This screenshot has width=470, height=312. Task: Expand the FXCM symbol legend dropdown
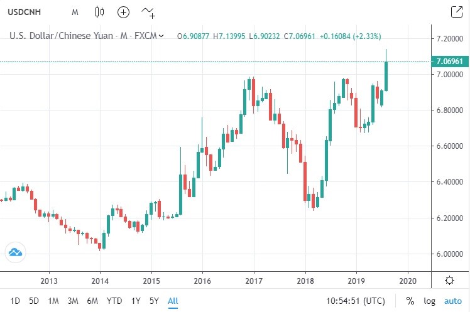pos(161,36)
